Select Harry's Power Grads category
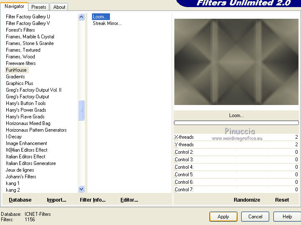This screenshot has height=225, width=301. click(26, 110)
